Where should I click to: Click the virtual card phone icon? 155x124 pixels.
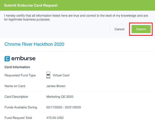48,75
